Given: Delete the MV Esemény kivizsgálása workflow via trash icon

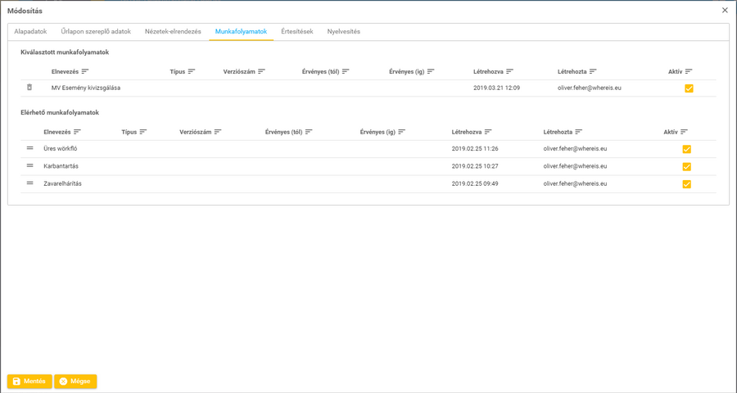Looking at the screenshot, I should pos(29,88).
